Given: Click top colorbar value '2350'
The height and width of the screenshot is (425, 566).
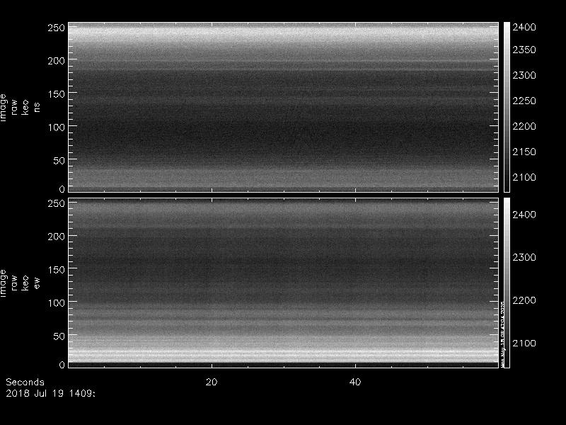Looking at the screenshot, I should [x=524, y=50].
